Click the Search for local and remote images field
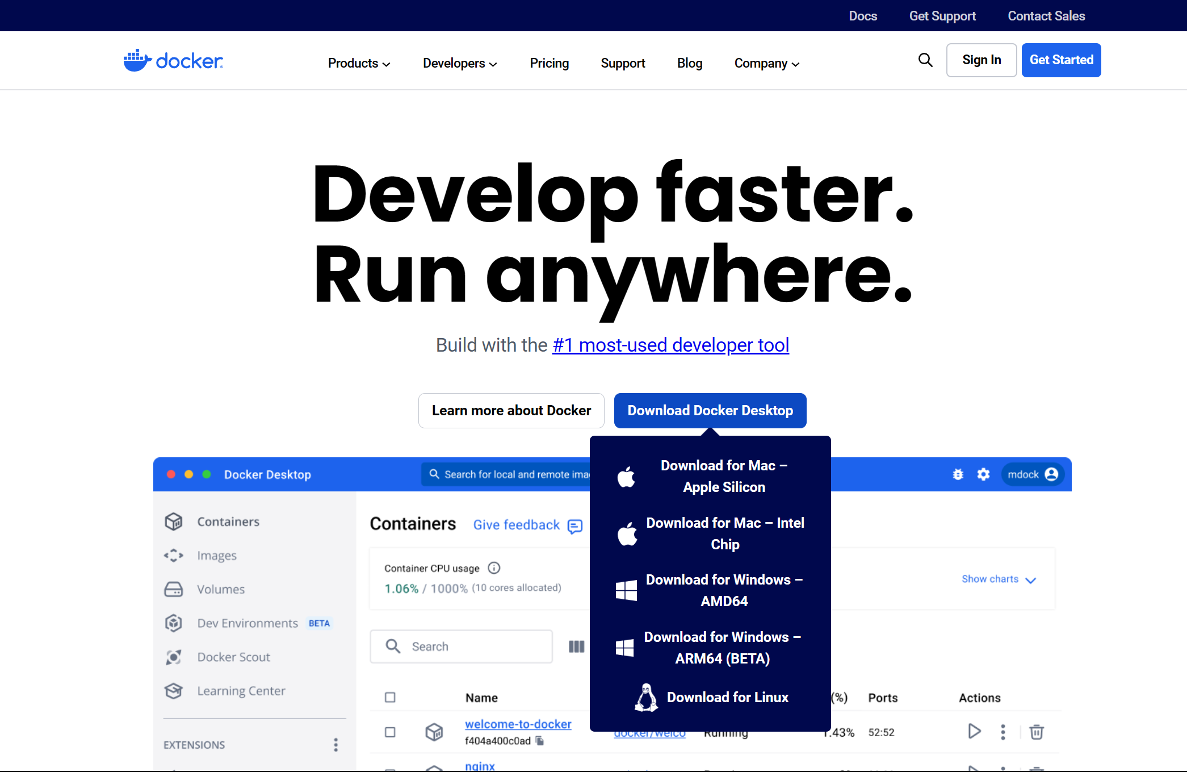 coord(506,474)
